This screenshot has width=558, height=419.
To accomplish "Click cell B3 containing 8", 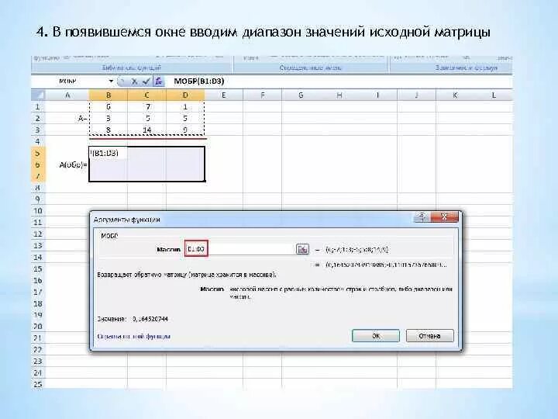I will pos(108,130).
